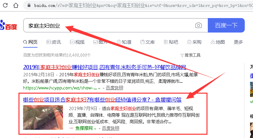Screen dimensions: 253x138
Task: View site security via the padlock icon
Action: click(29, 5)
